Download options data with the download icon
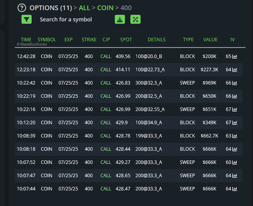 click(120, 19)
